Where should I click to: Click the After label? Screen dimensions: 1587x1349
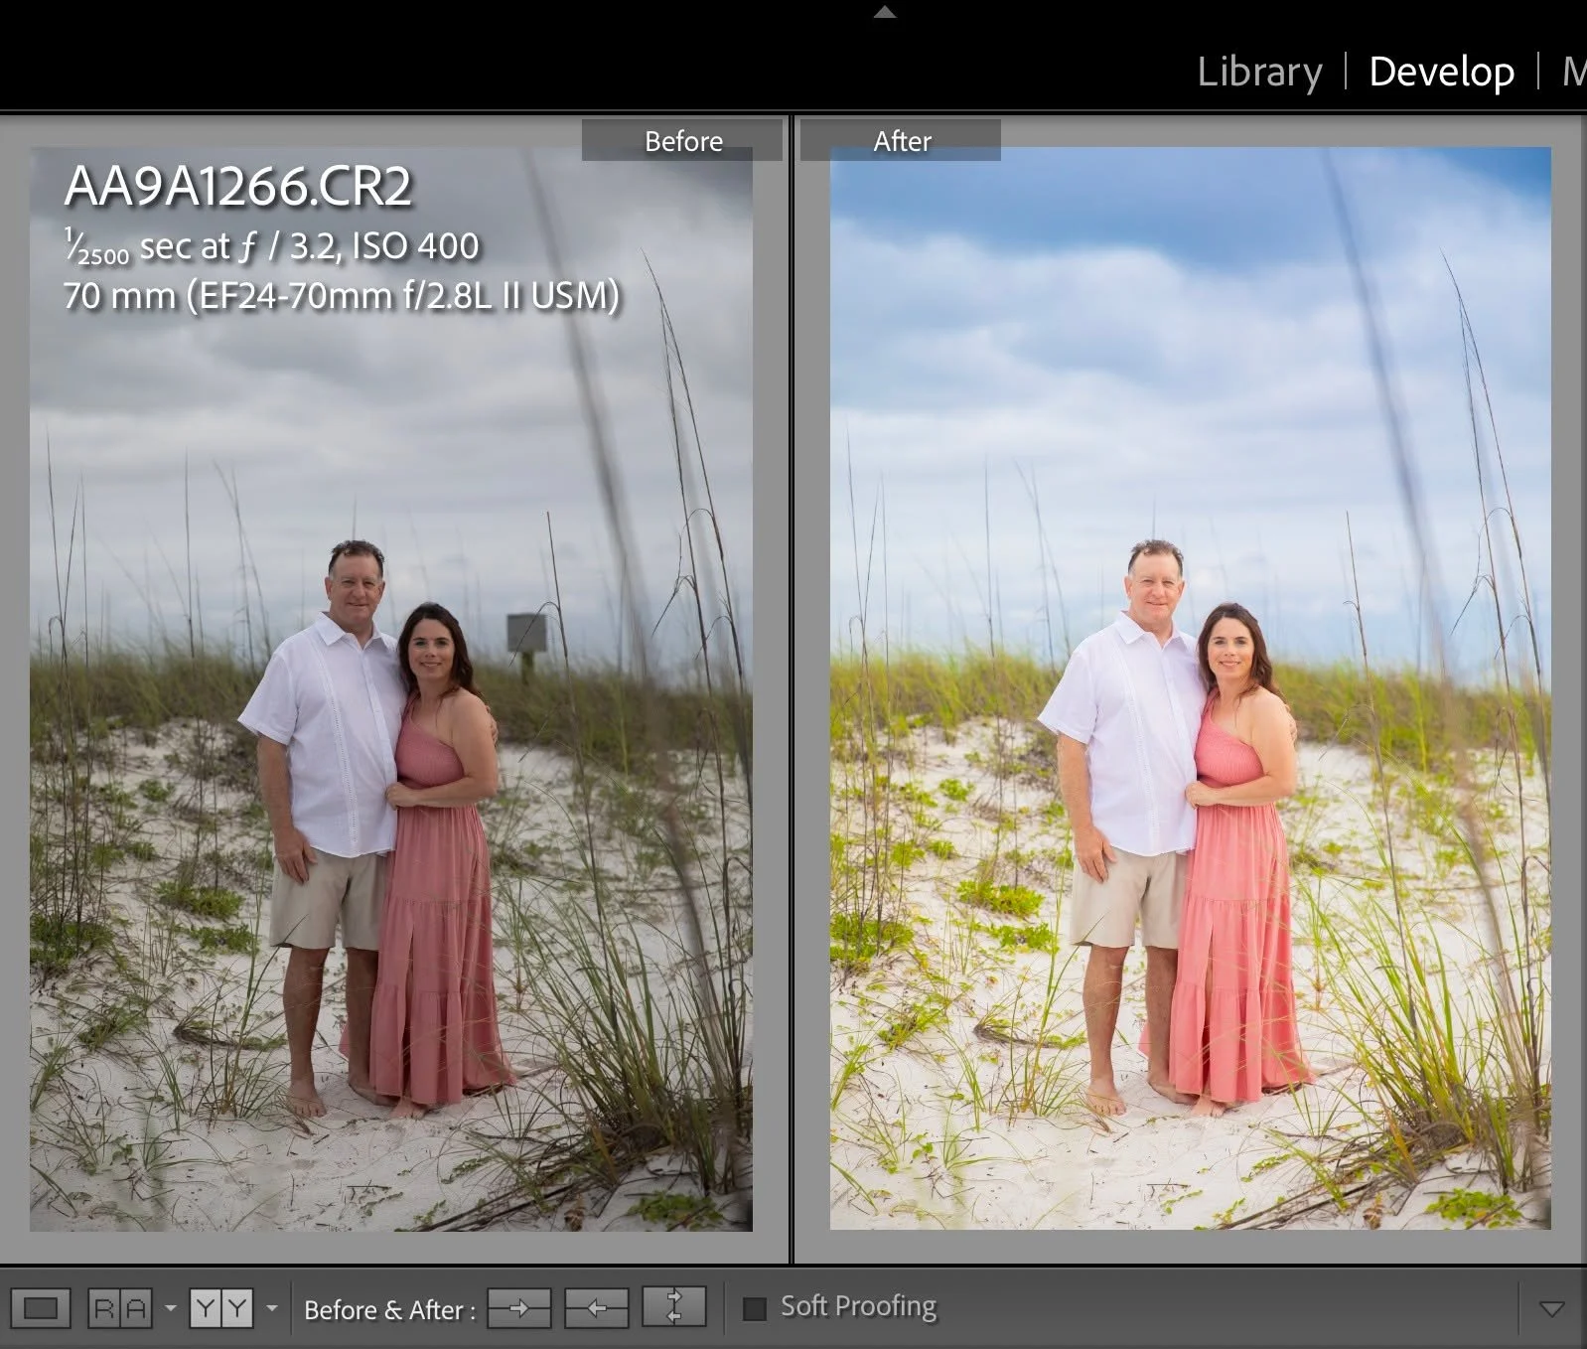(902, 141)
